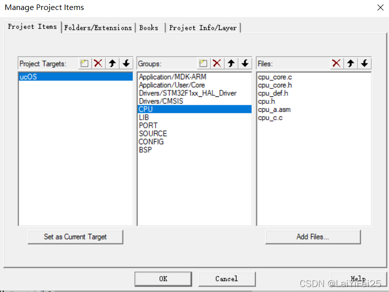The height and width of the screenshot is (292, 389).
Task: Select the ucOS project target
Action: 75,77
